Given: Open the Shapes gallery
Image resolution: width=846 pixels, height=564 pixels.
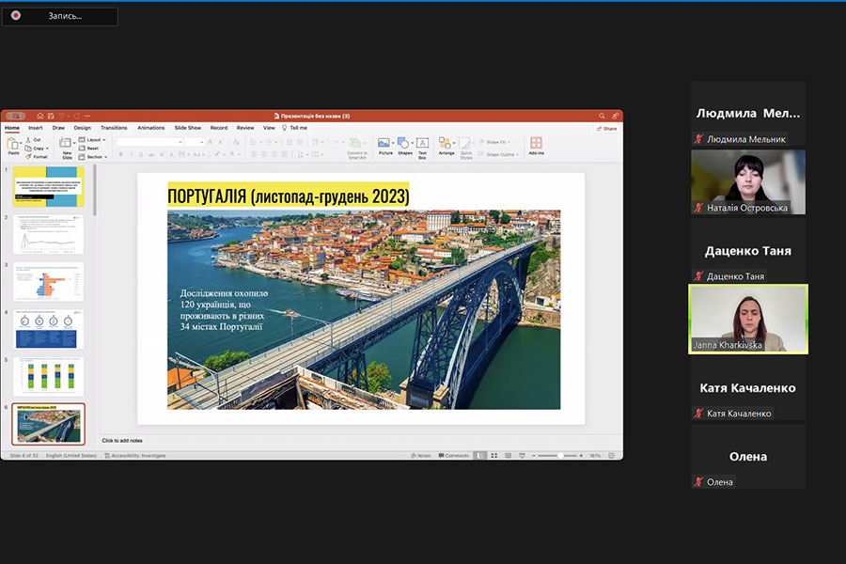Looking at the screenshot, I should tap(404, 144).
